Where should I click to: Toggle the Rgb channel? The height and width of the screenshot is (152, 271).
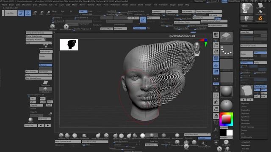(x=63, y=11)
